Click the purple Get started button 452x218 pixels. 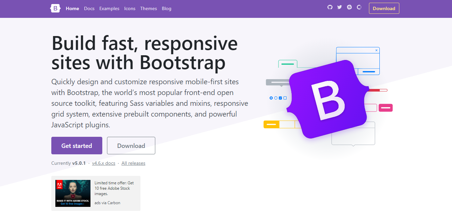[x=77, y=146]
